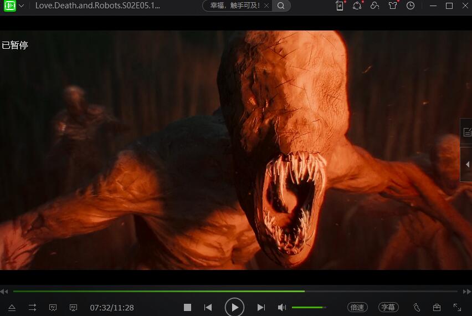Show play history via the clock icon

[x=410, y=6]
